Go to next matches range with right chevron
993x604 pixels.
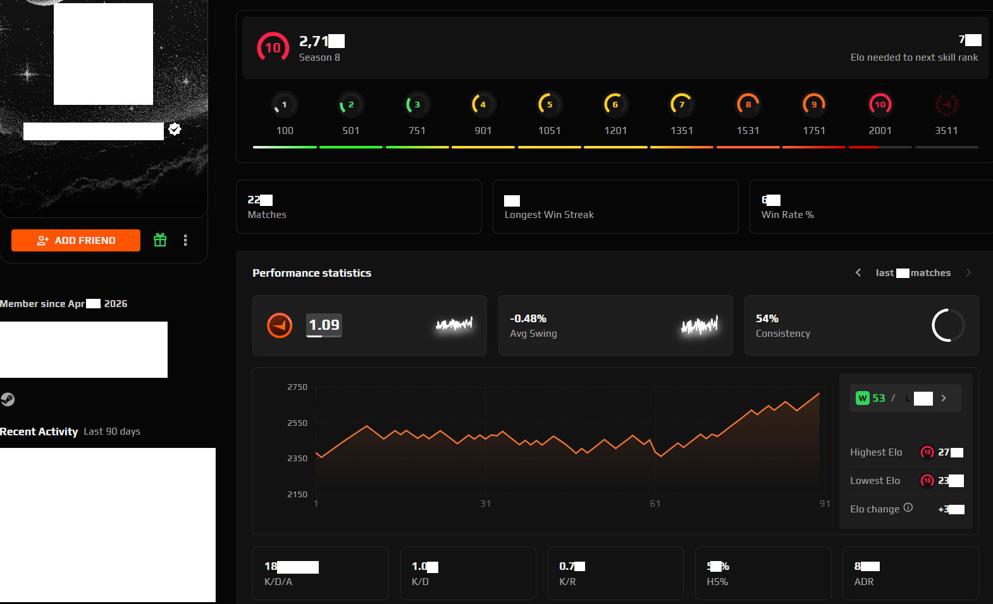click(968, 273)
